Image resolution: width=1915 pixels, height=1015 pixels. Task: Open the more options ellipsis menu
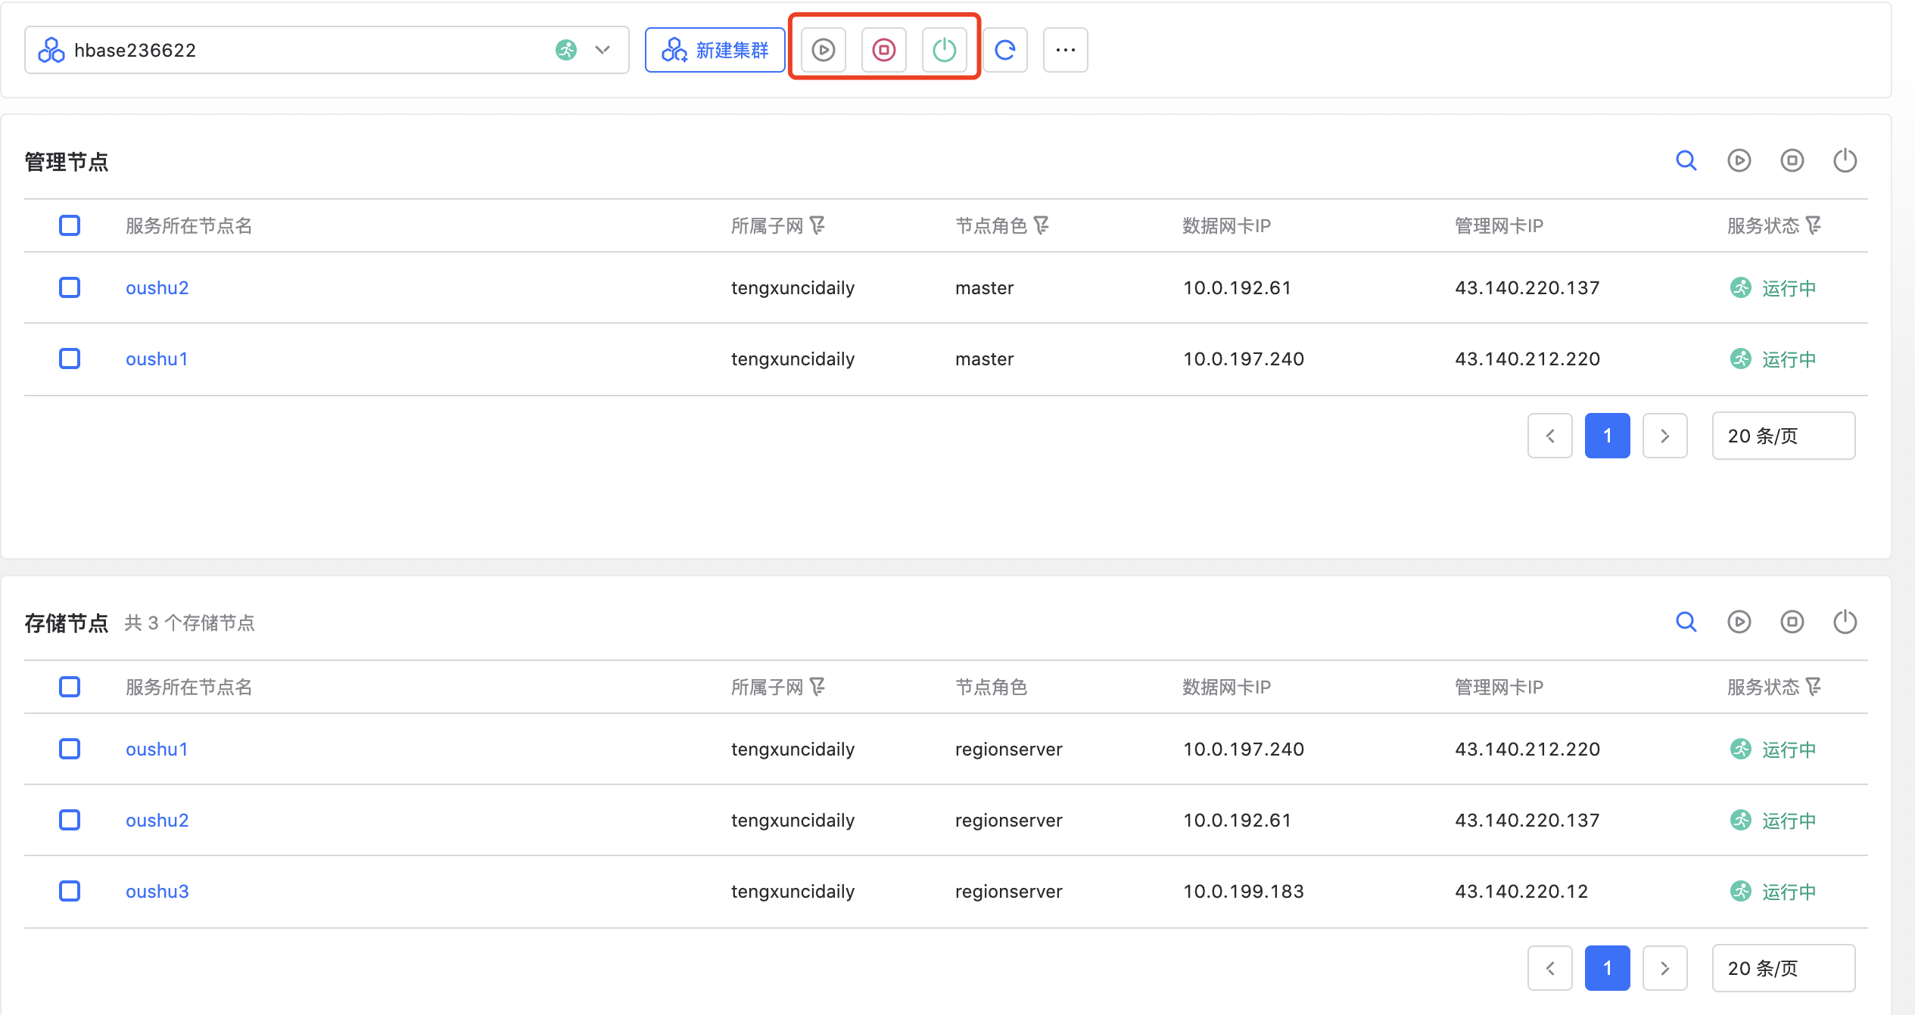click(1065, 50)
